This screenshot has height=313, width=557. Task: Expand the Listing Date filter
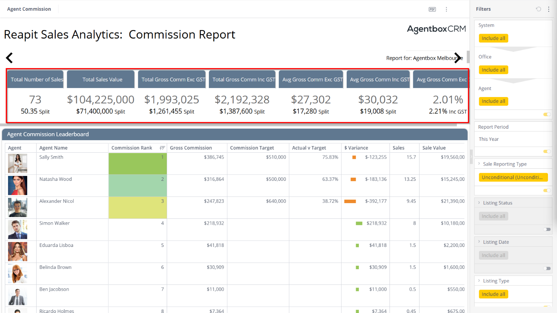tap(479, 242)
